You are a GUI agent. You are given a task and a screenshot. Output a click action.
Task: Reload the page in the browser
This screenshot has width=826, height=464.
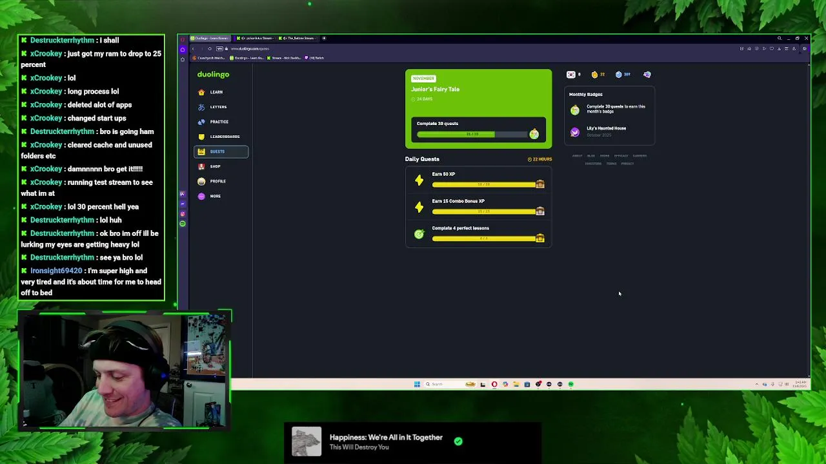pos(210,49)
